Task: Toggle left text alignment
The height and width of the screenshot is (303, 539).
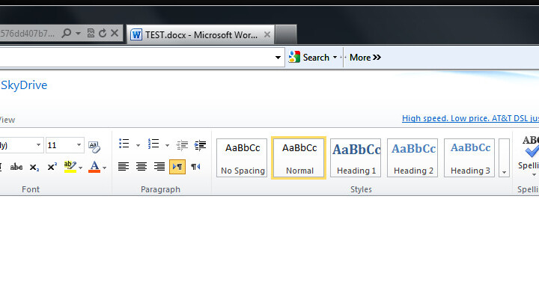Action: click(124, 166)
